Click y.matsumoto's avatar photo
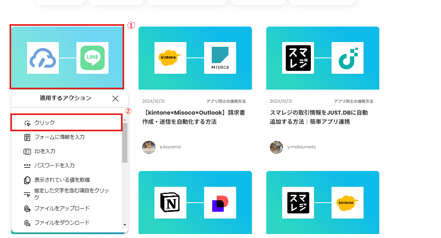 coord(277,147)
